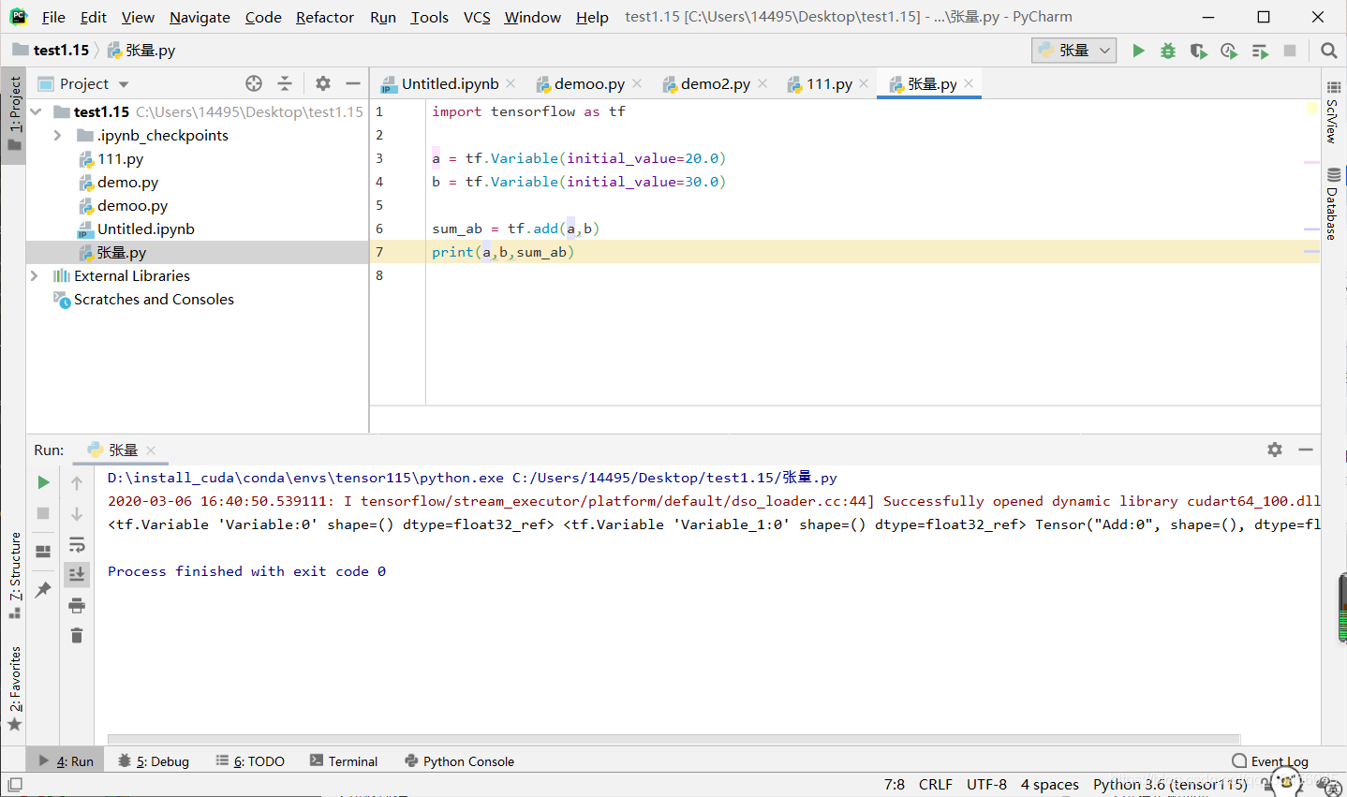Switch to 111.py editor tab
The width and height of the screenshot is (1347, 797).
tap(829, 83)
